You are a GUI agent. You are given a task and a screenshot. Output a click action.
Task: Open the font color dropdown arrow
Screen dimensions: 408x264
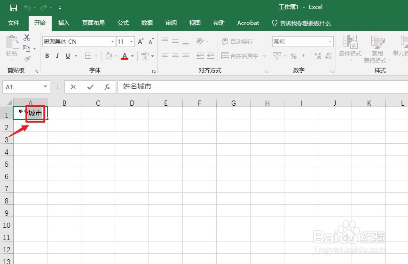click(x=133, y=56)
